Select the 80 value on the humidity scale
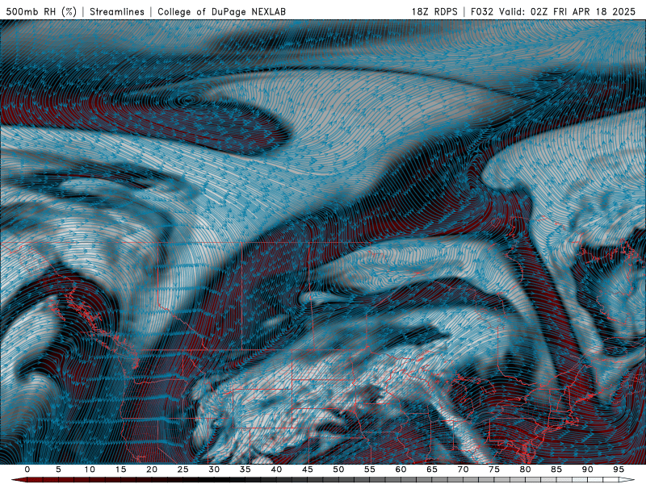Viewport: 646px width, 484px height. coord(525,469)
